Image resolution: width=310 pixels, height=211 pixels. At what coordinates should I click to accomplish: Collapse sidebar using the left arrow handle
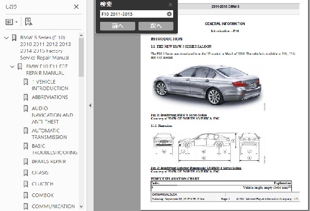90,105
